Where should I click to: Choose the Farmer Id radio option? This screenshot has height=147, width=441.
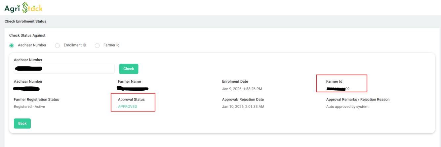(97, 45)
